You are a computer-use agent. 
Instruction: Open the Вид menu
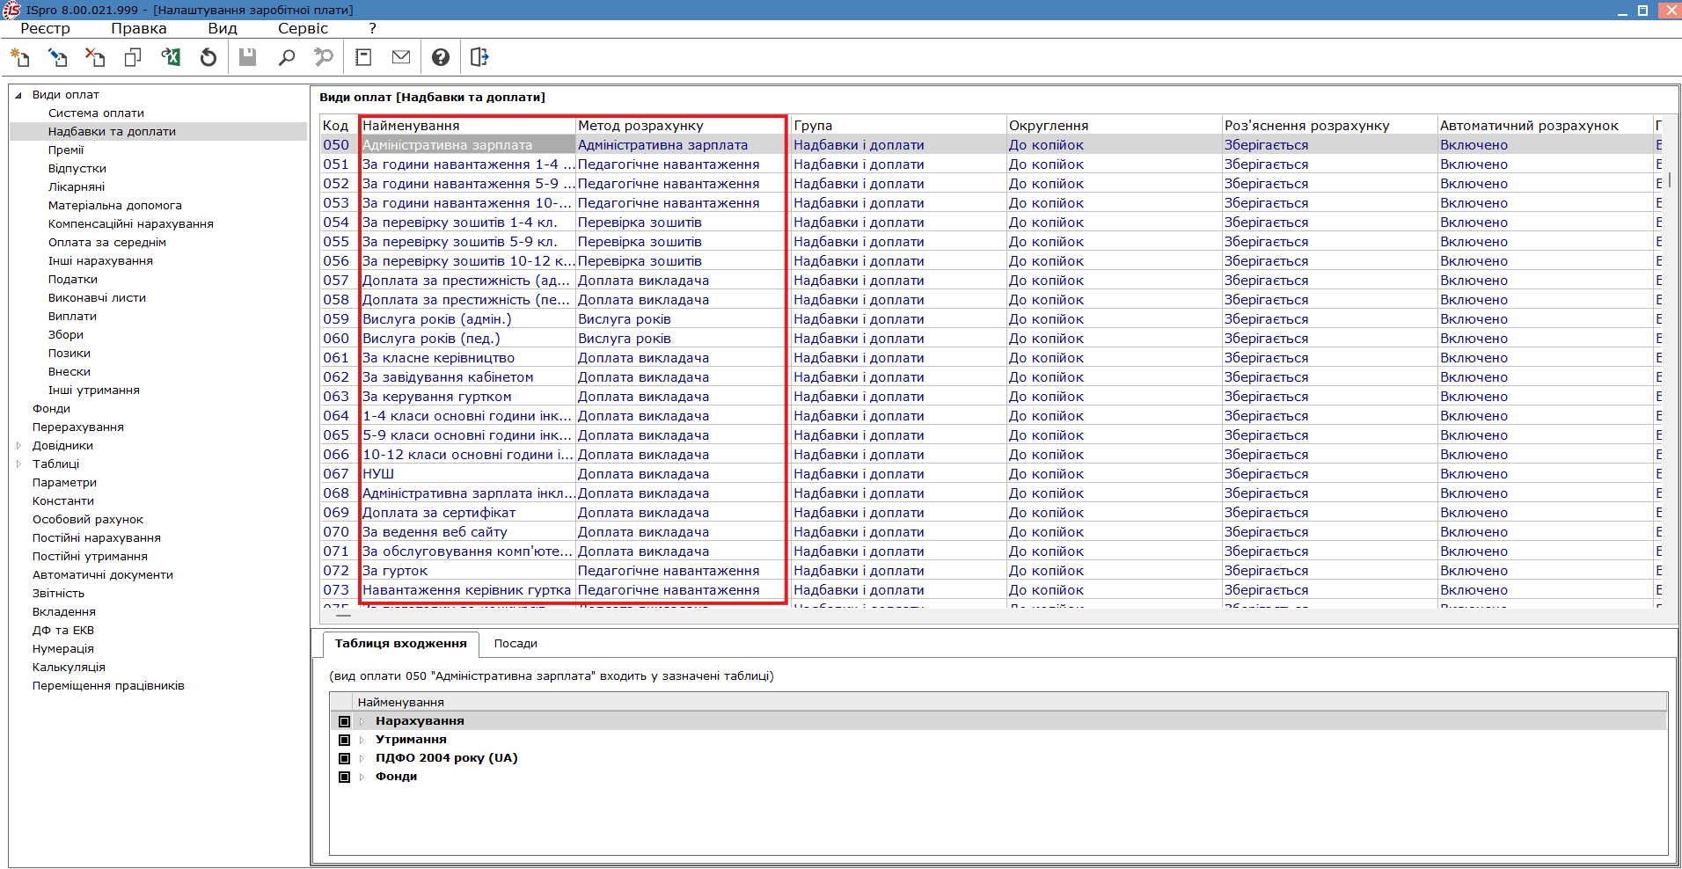pos(223,28)
